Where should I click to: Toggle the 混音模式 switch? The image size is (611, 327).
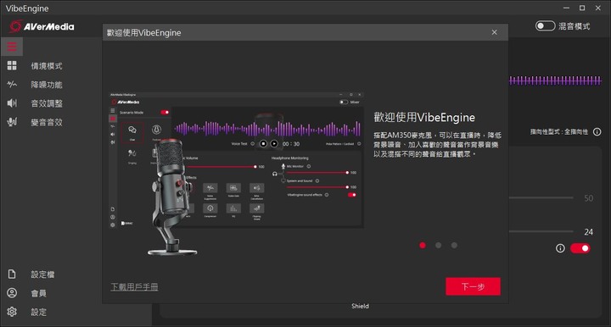point(545,26)
